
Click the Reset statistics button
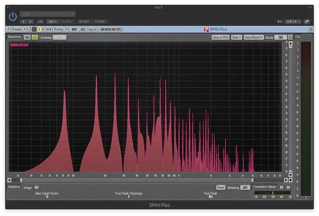pyautogui.click(x=221, y=187)
